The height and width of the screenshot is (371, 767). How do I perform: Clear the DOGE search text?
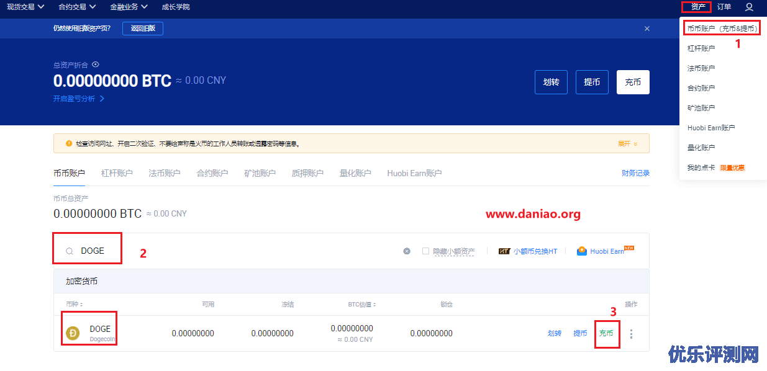coord(407,251)
